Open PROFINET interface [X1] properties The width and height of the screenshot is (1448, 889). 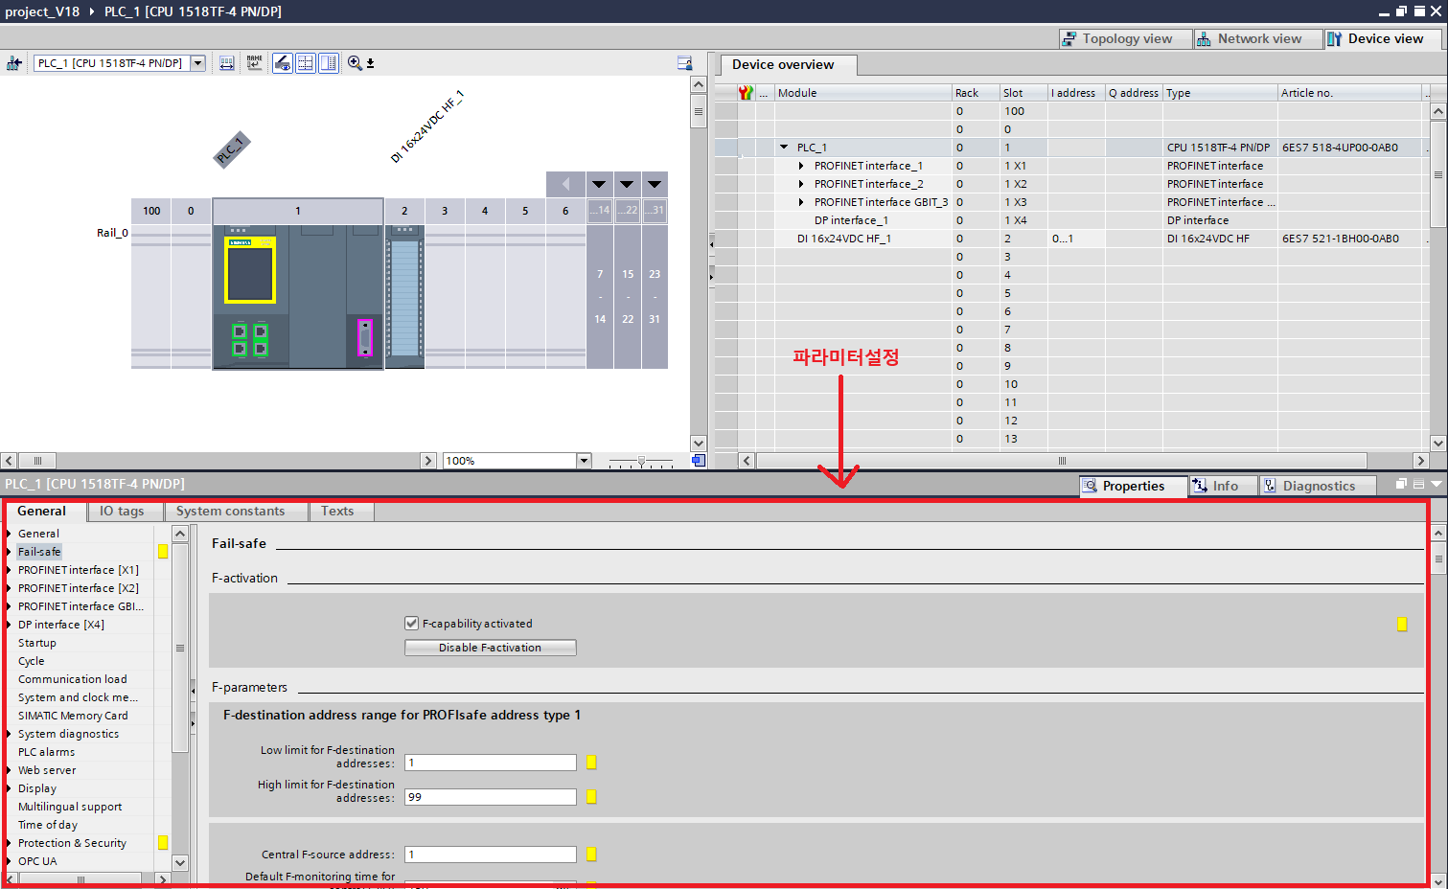(79, 570)
